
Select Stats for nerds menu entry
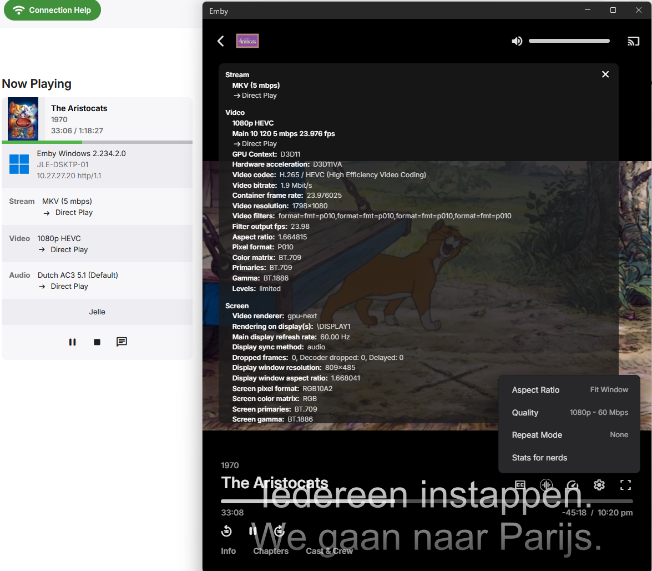pos(570,457)
